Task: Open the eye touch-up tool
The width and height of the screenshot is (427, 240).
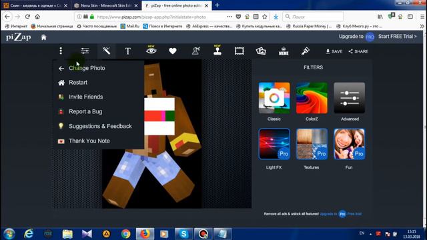Action: (x=151, y=51)
